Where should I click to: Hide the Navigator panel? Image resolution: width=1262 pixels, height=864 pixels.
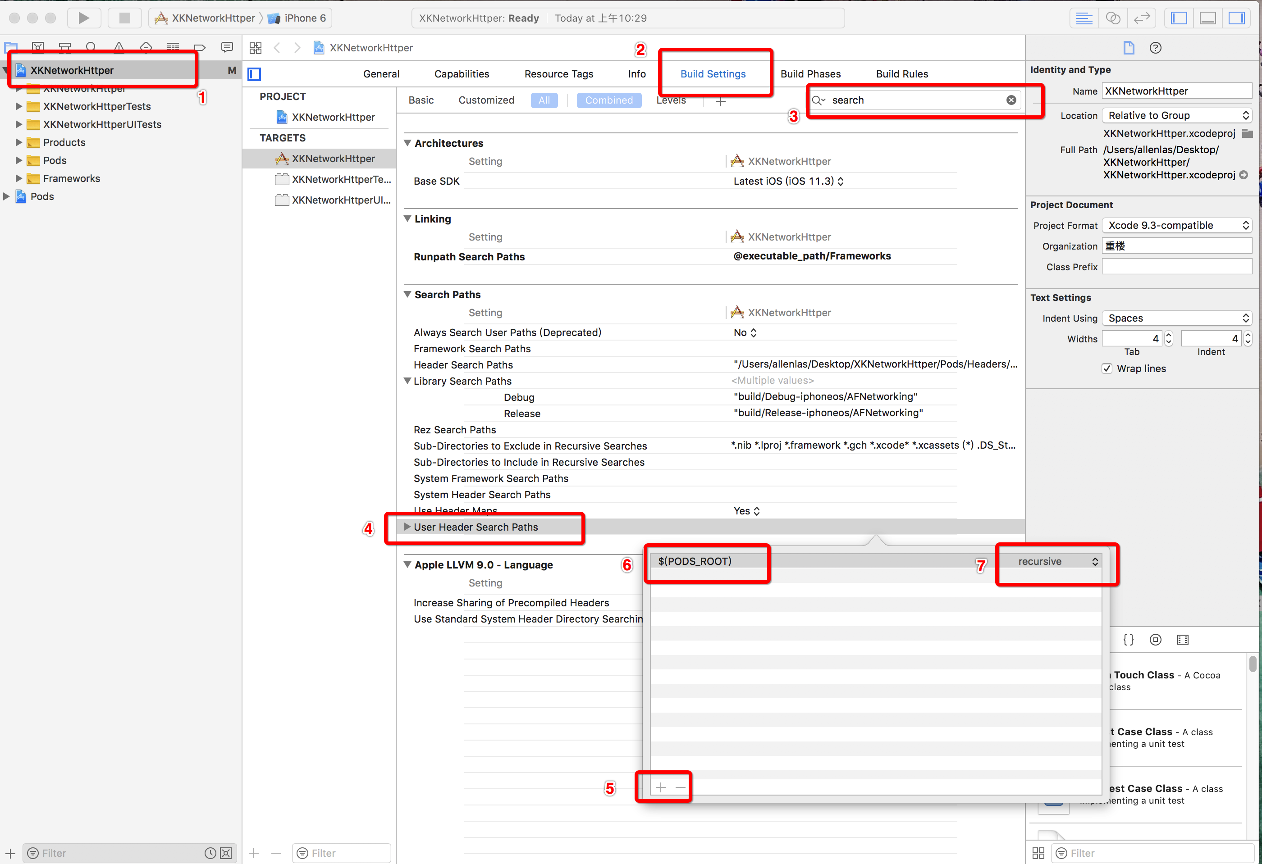tap(1179, 18)
